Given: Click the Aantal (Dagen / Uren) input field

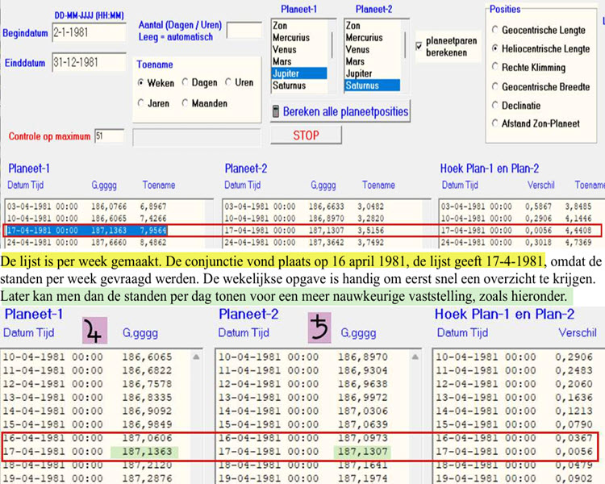Looking at the screenshot, I should coord(244,30).
